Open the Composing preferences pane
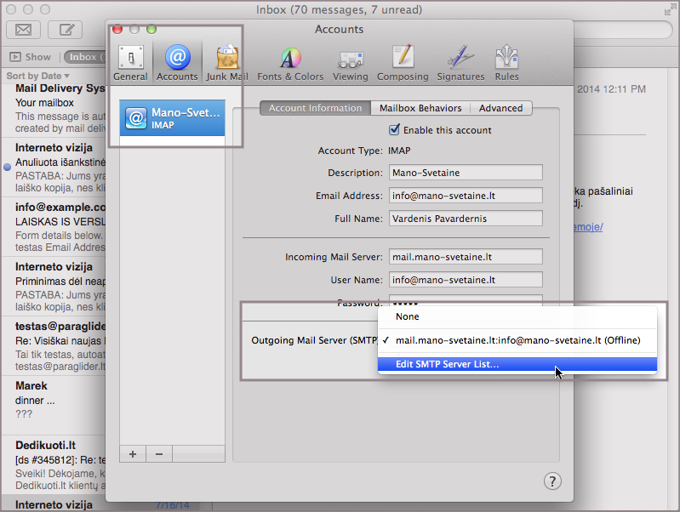 tap(403, 63)
